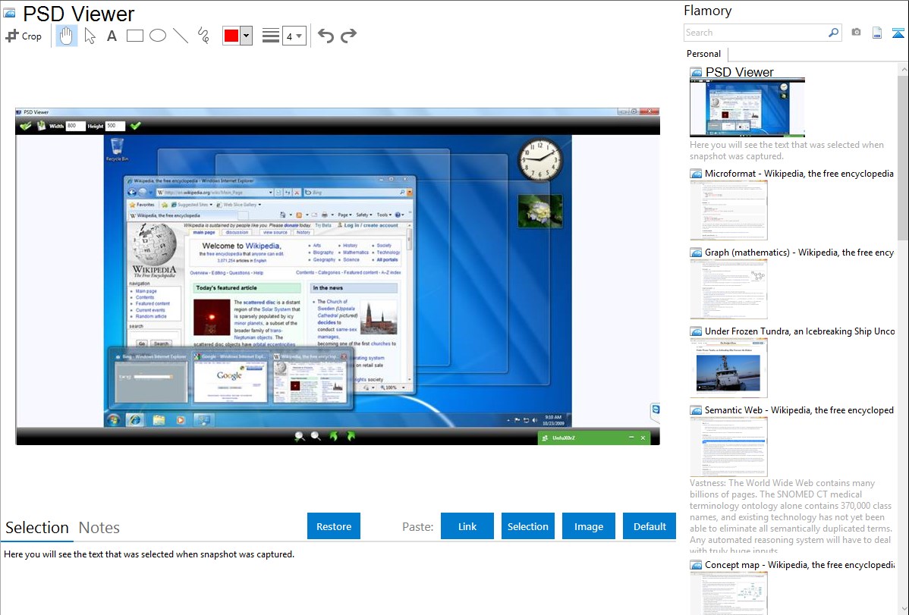Viewport: 909px width, 615px height.
Task: Click the document page icon next to camera
Action: [x=877, y=33]
